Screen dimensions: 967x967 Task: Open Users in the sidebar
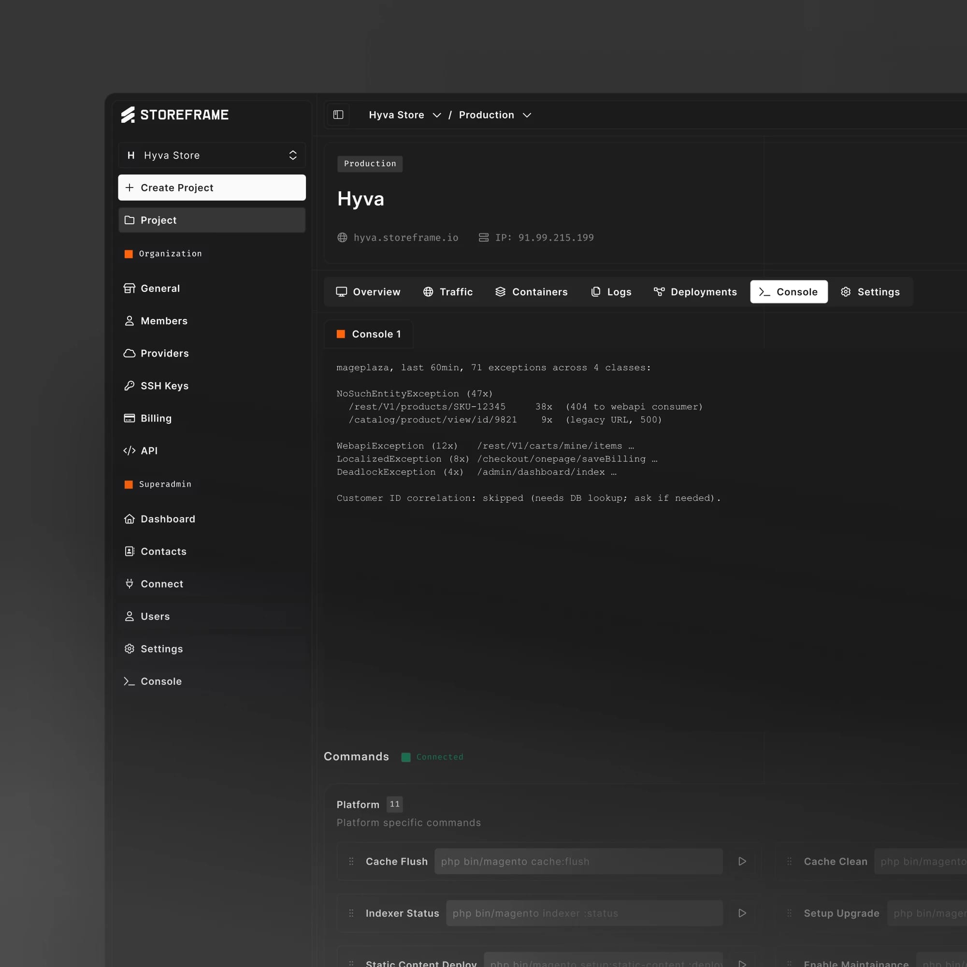click(x=146, y=617)
